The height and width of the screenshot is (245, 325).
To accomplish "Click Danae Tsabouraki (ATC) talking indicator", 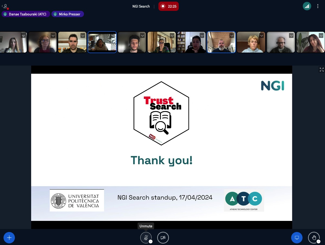I will [x=26, y=14].
